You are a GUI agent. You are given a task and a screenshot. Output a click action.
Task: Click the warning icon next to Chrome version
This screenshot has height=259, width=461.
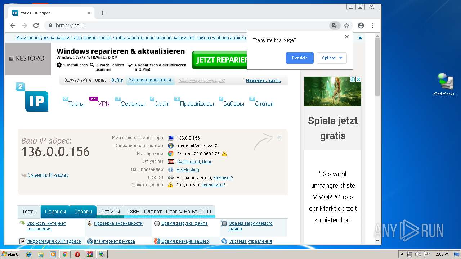(224, 154)
